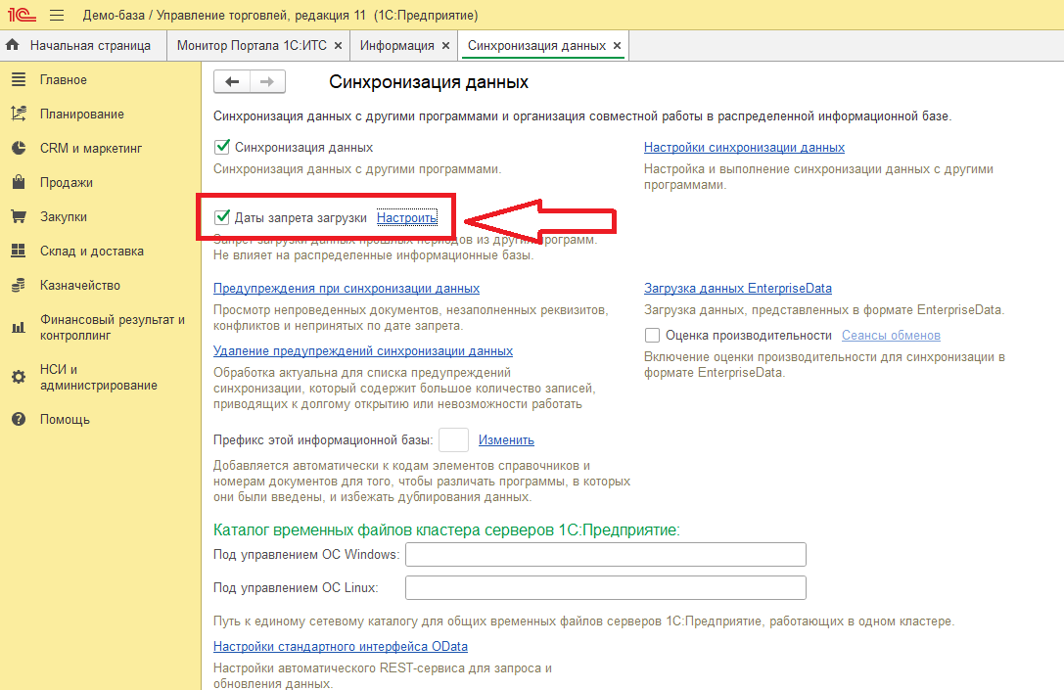The width and height of the screenshot is (1064, 690).
Task: Open the Склад и доставка section
Action: 92,251
